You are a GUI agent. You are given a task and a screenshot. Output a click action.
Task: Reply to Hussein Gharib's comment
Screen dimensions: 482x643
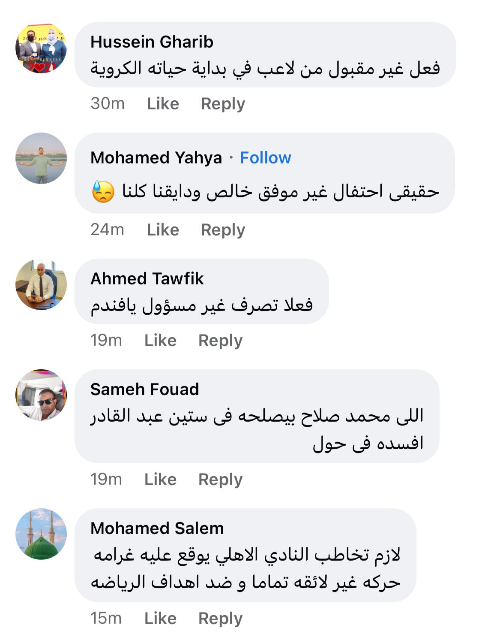(x=223, y=104)
